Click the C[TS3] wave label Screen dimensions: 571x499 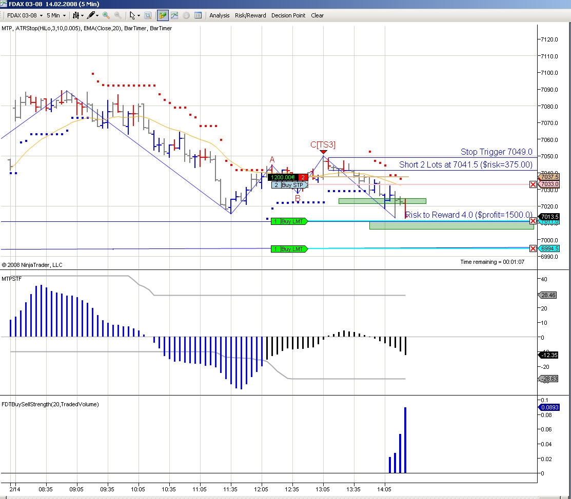click(323, 144)
